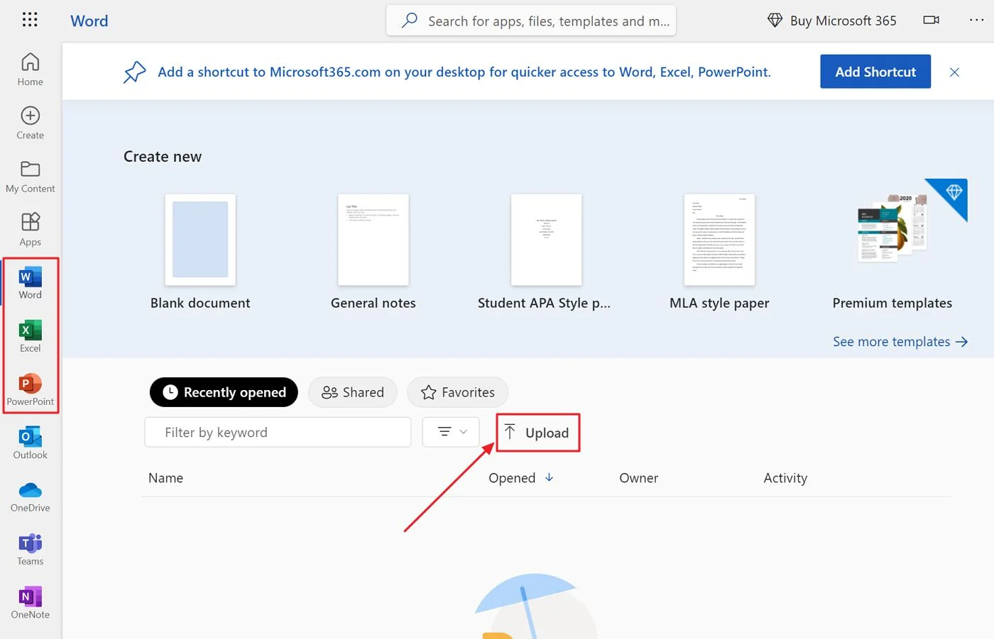
Task: Open the Student APA Style paper template
Action: coord(545,252)
